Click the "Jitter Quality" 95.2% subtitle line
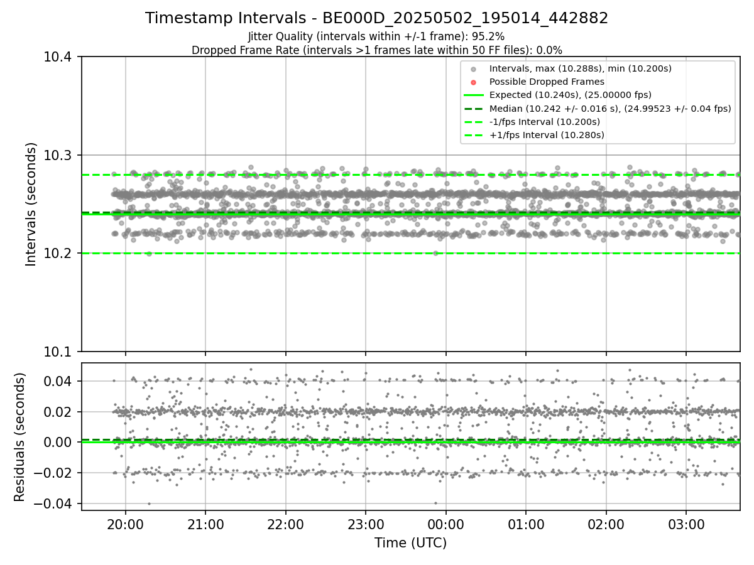Screen dimensions: 754x565 [x=376, y=37]
